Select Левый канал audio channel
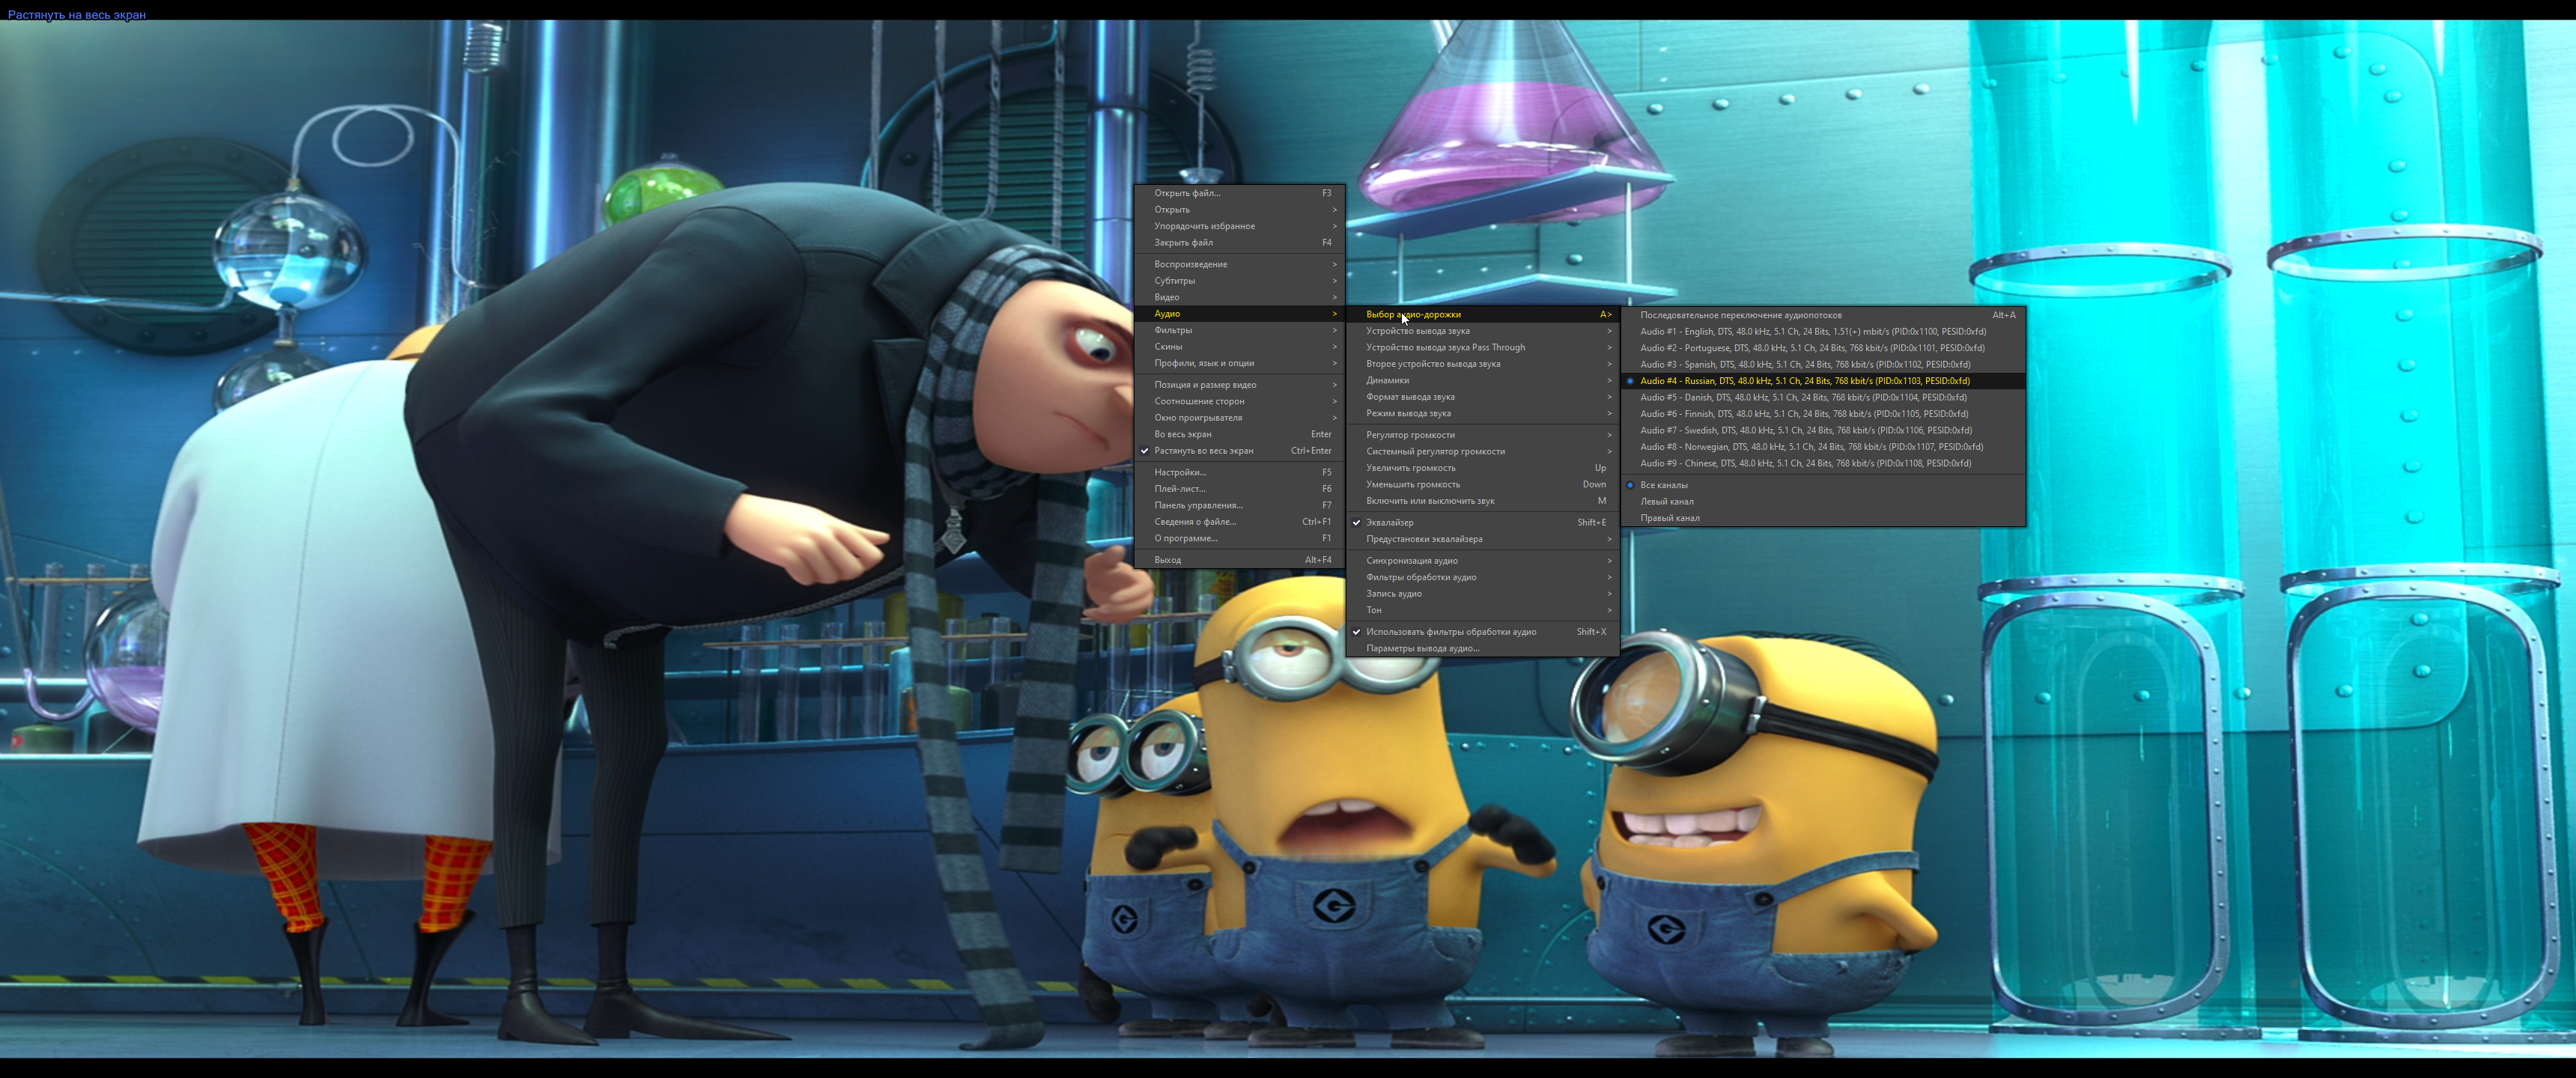2576x1078 pixels. [x=1666, y=501]
